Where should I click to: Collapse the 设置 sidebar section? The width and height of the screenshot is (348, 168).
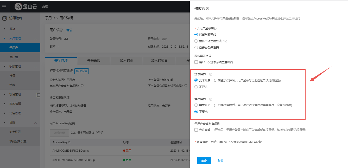tap(35, 122)
